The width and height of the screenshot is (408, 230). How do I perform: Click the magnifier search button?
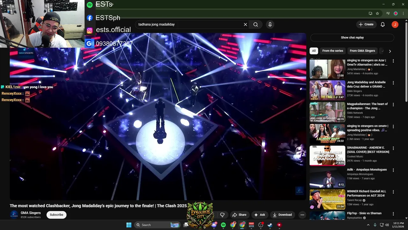(256, 24)
